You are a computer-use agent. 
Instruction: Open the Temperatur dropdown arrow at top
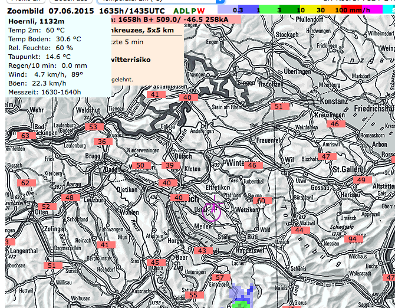(x=220, y=1)
